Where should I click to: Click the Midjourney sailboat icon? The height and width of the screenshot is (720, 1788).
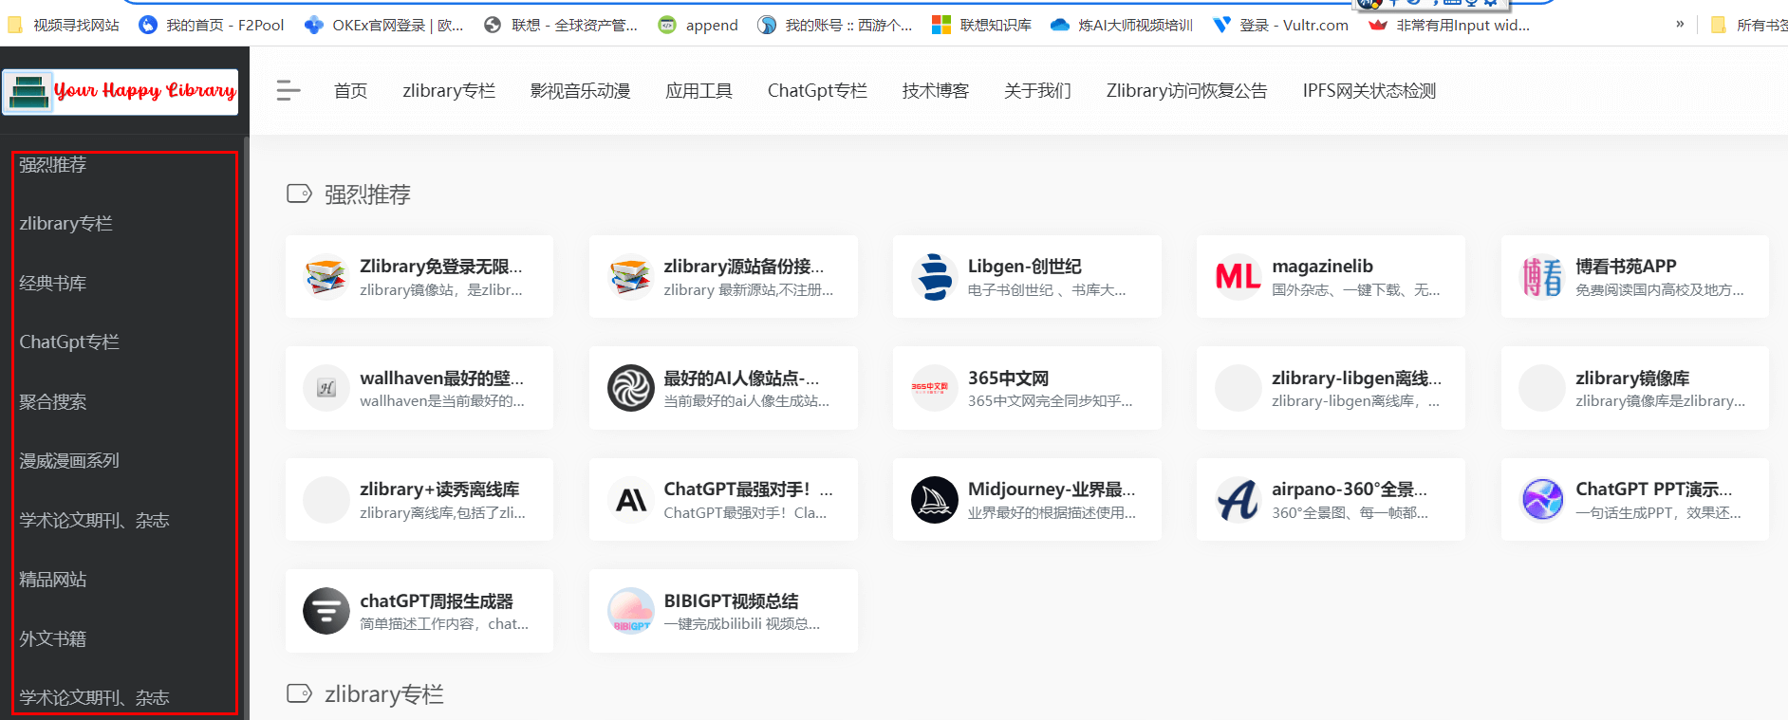934,500
